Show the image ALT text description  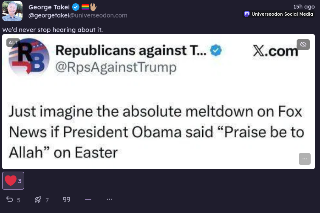pos(13,43)
